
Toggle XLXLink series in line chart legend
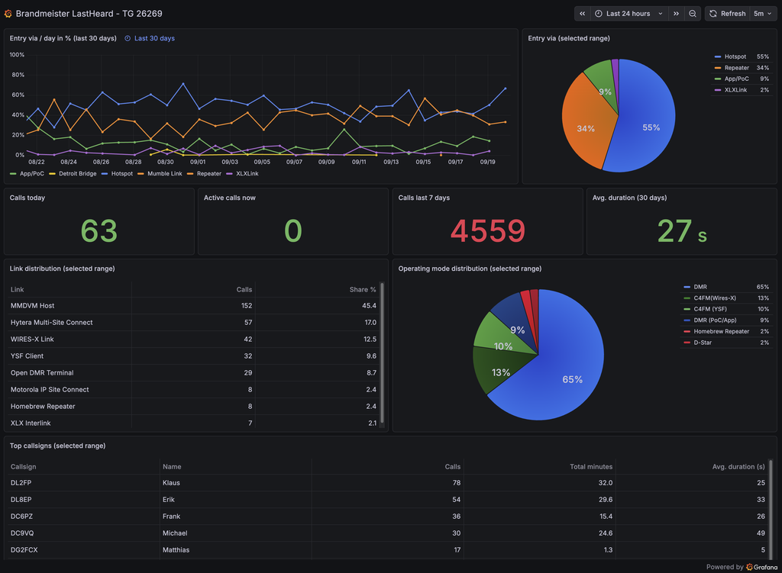pyautogui.click(x=242, y=174)
